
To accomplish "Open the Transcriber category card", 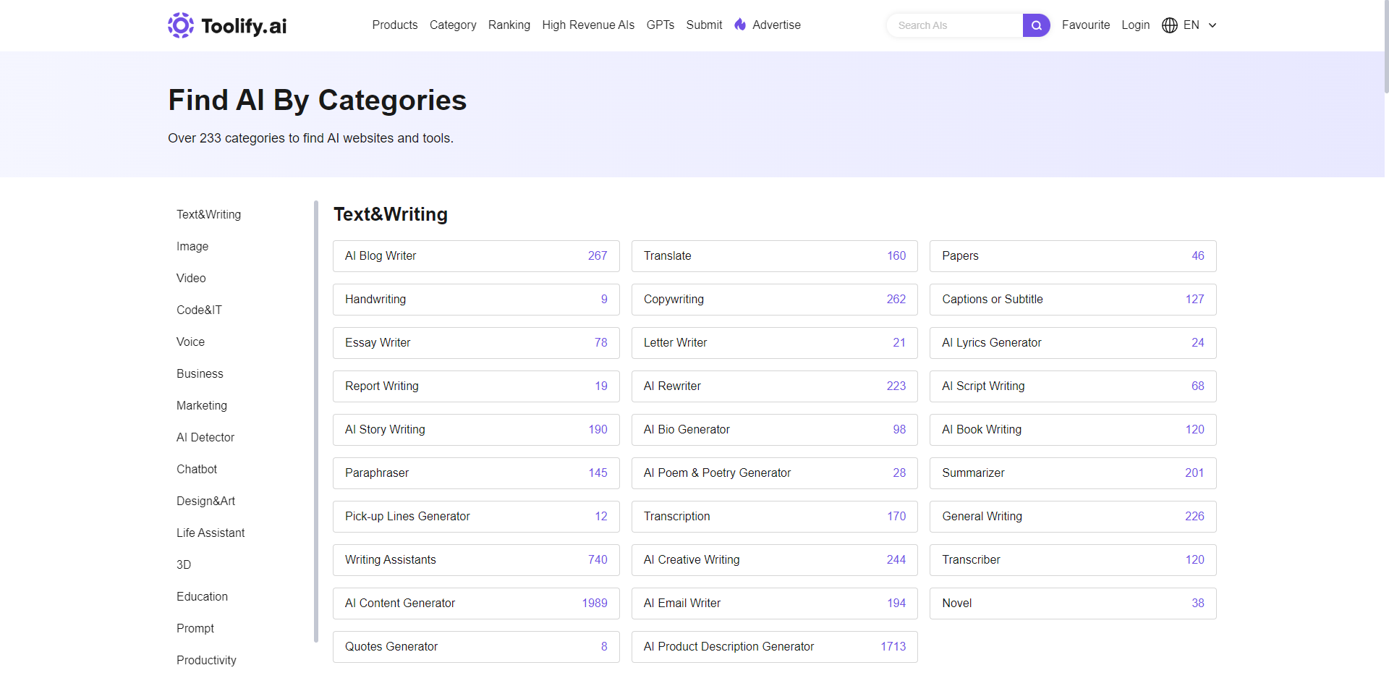I will coord(1073,560).
